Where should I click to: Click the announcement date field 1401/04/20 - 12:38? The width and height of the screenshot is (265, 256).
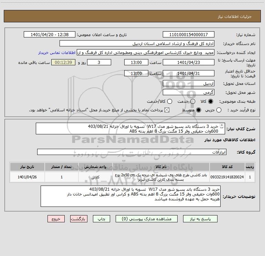pyautogui.click(x=50, y=35)
